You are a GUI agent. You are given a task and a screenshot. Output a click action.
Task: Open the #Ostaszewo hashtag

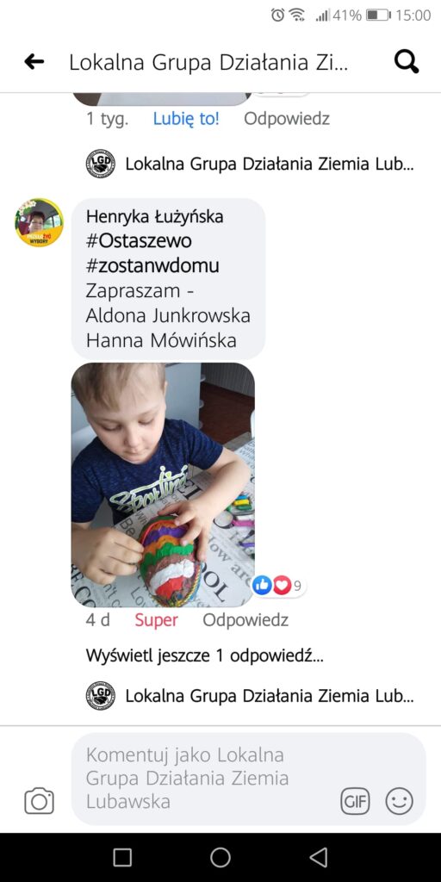pos(139,241)
